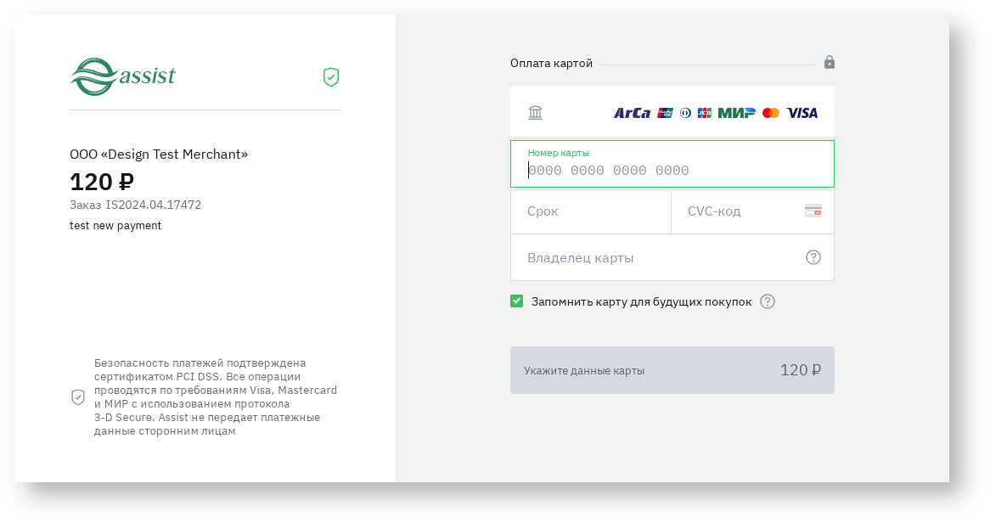Click the Diners Club logo
990x523 pixels.
tap(685, 113)
